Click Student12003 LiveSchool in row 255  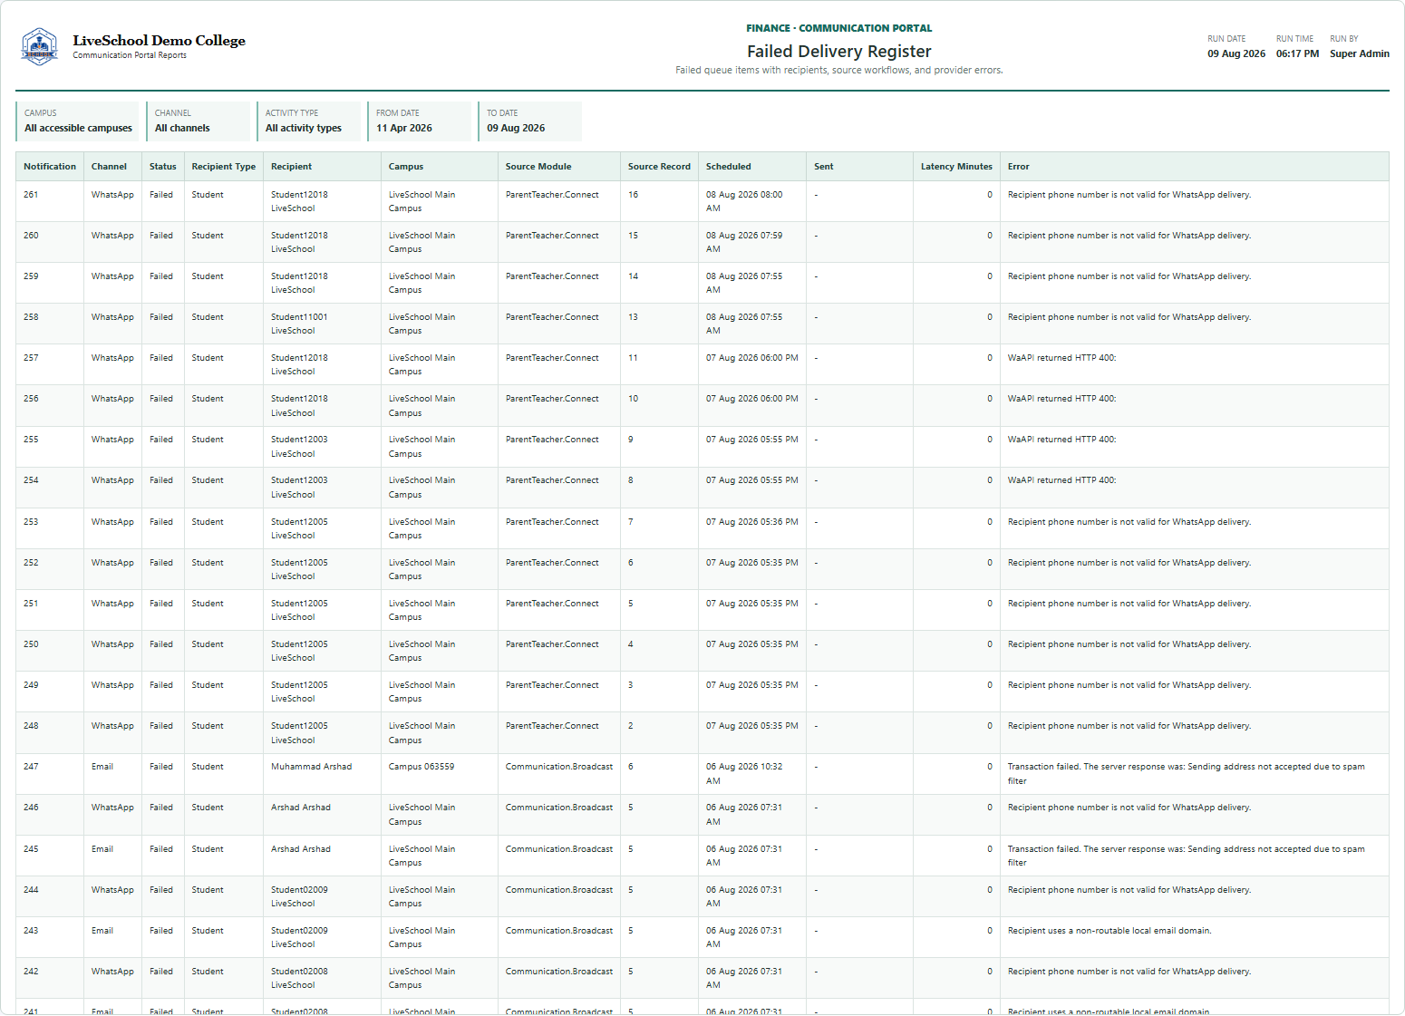299,447
